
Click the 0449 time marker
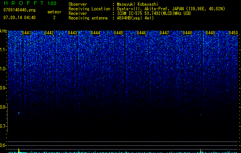[210, 33]
